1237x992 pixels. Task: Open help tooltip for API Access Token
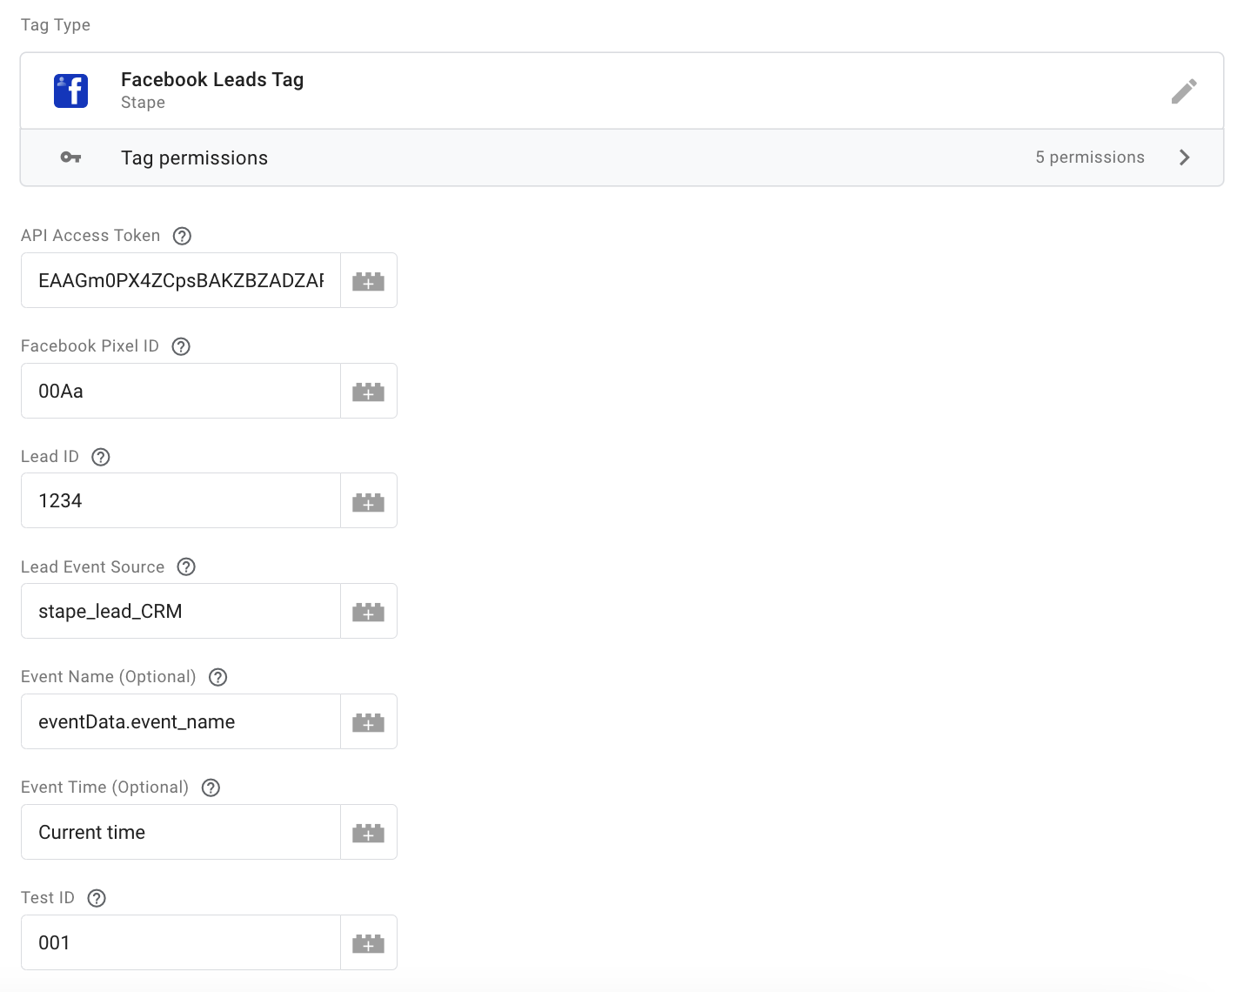(182, 235)
